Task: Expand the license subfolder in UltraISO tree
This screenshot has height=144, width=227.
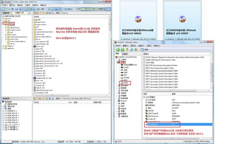Action: [6, 34]
